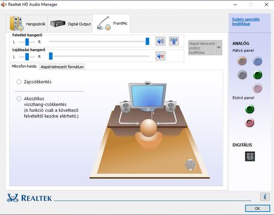Click the listener figure in illustration
This screenshot has height=215, width=274.
(149, 133)
